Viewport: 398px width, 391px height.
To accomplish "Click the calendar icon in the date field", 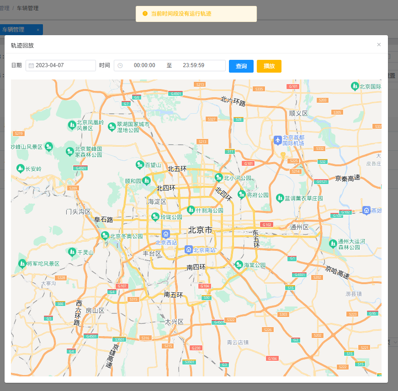I will pos(30,65).
